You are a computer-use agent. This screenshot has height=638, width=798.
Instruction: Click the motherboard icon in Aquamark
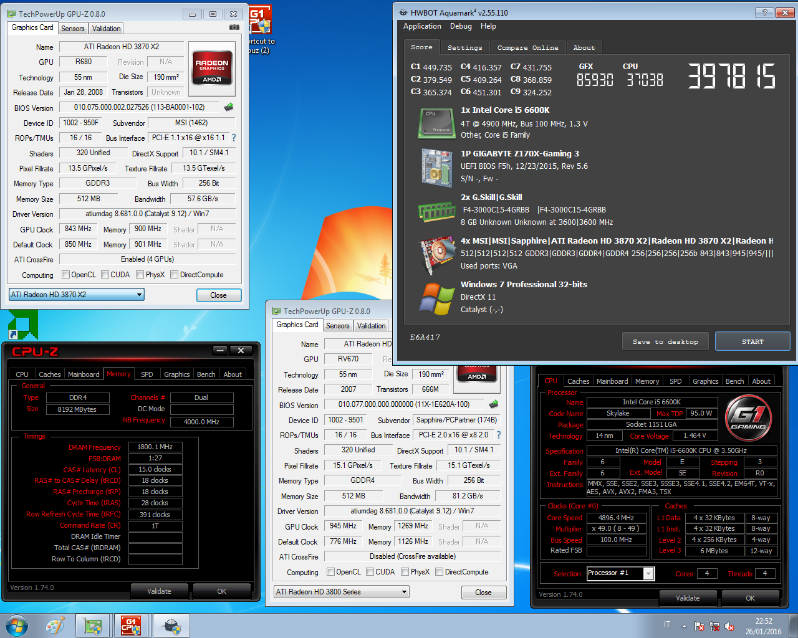click(x=436, y=167)
